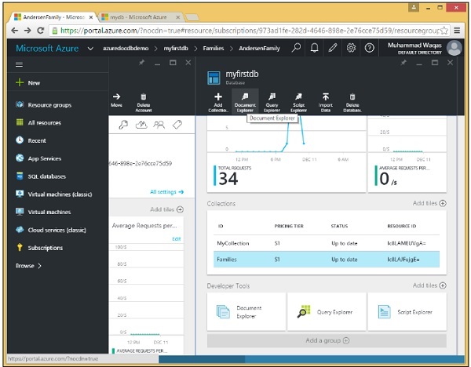Switch to mydb Microsoft Azure browser tab
The image size is (471, 367).
[x=141, y=17]
